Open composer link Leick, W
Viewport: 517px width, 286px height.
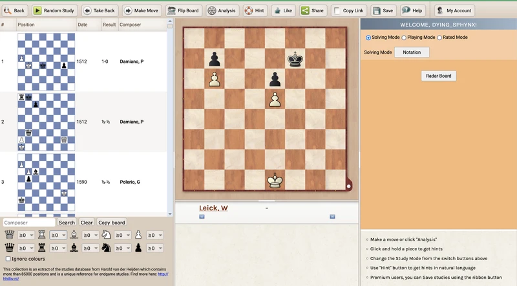coord(213,208)
